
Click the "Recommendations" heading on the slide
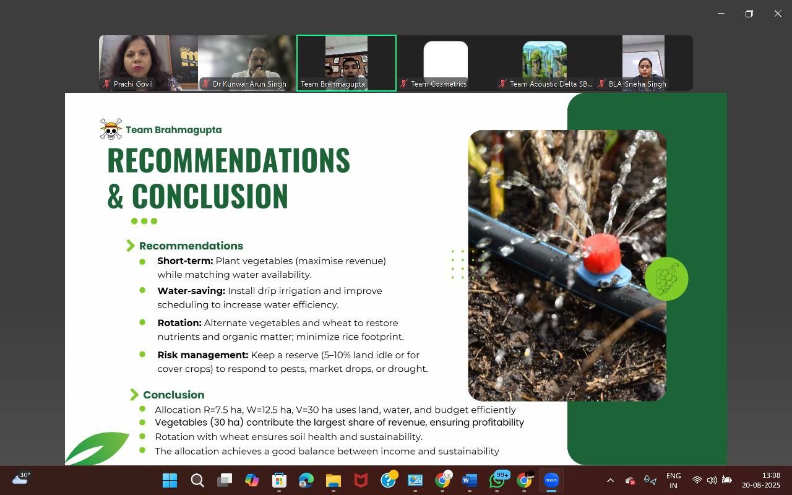191,246
